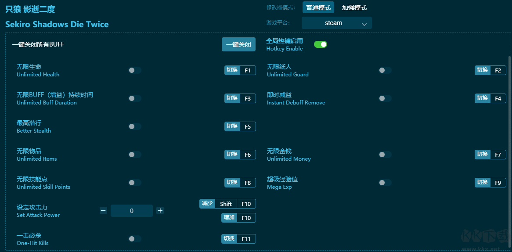Click the F8 hotkey for Skill Points

click(240, 183)
